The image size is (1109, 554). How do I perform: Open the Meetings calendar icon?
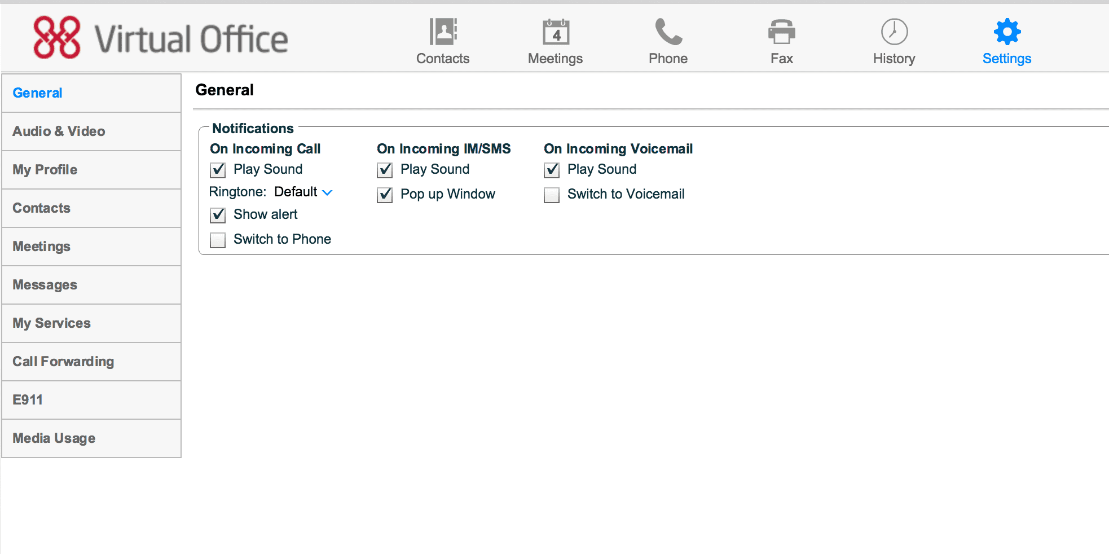556,32
